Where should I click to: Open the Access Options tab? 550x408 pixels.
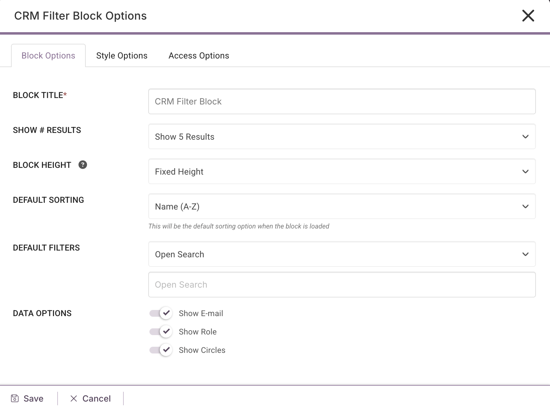[199, 56]
